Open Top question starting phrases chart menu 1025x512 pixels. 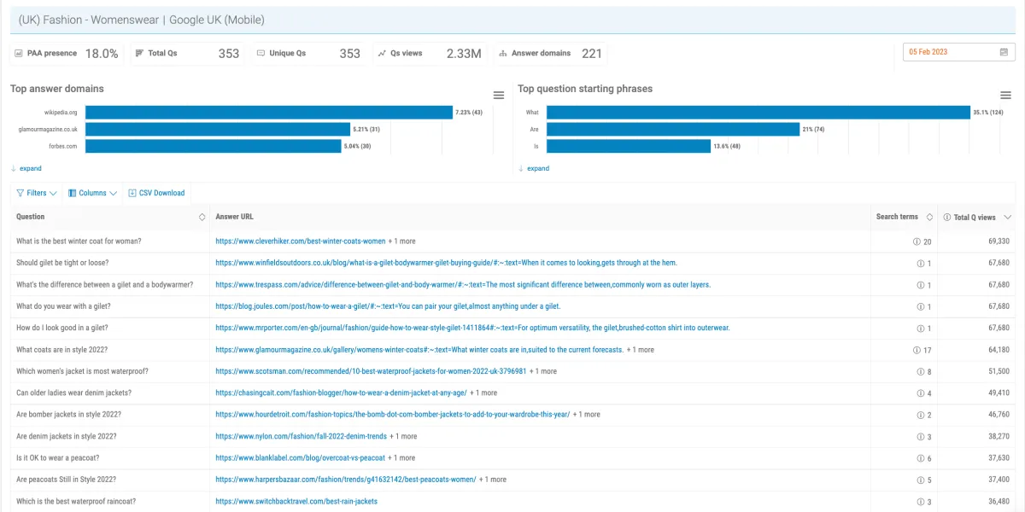point(1005,95)
